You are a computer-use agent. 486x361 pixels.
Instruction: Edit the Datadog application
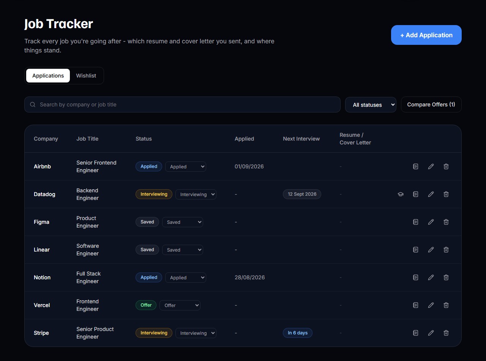pos(431,194)
